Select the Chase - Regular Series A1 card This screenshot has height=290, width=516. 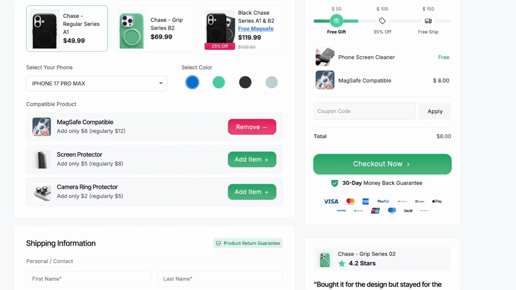pyautogui.click(x=67, y=29)
